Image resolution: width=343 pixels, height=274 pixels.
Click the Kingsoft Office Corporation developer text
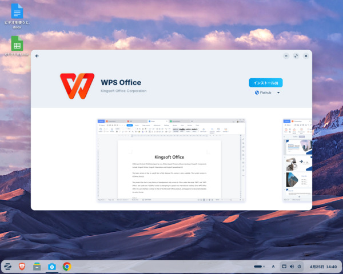(123, 91)
